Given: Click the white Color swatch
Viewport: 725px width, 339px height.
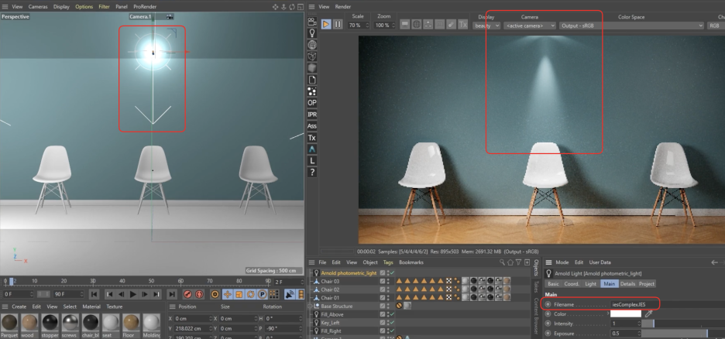Looking at the screenshot, I should click(626, 313).
